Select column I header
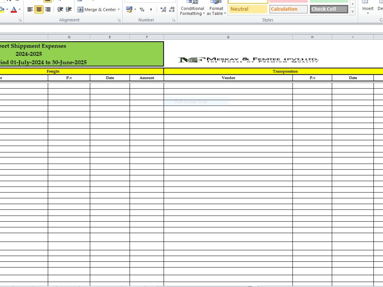Image resolution: width=383 pixels, height=287 pixels. 353,37
